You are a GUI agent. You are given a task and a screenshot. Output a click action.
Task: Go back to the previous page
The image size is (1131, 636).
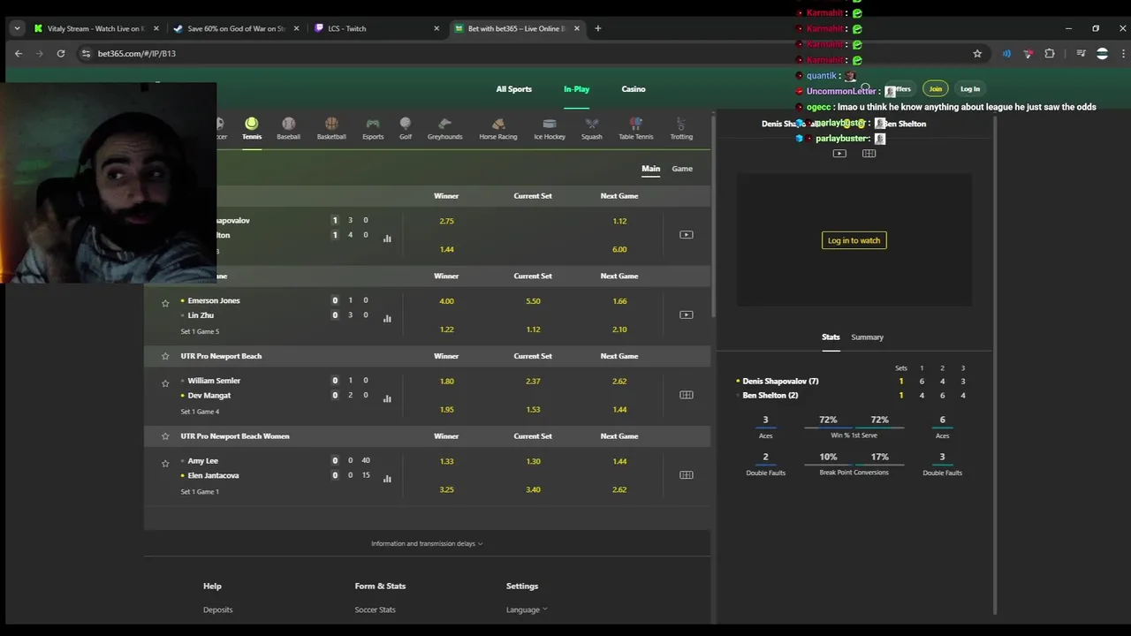pyautogui.click(x=19, y=53)
